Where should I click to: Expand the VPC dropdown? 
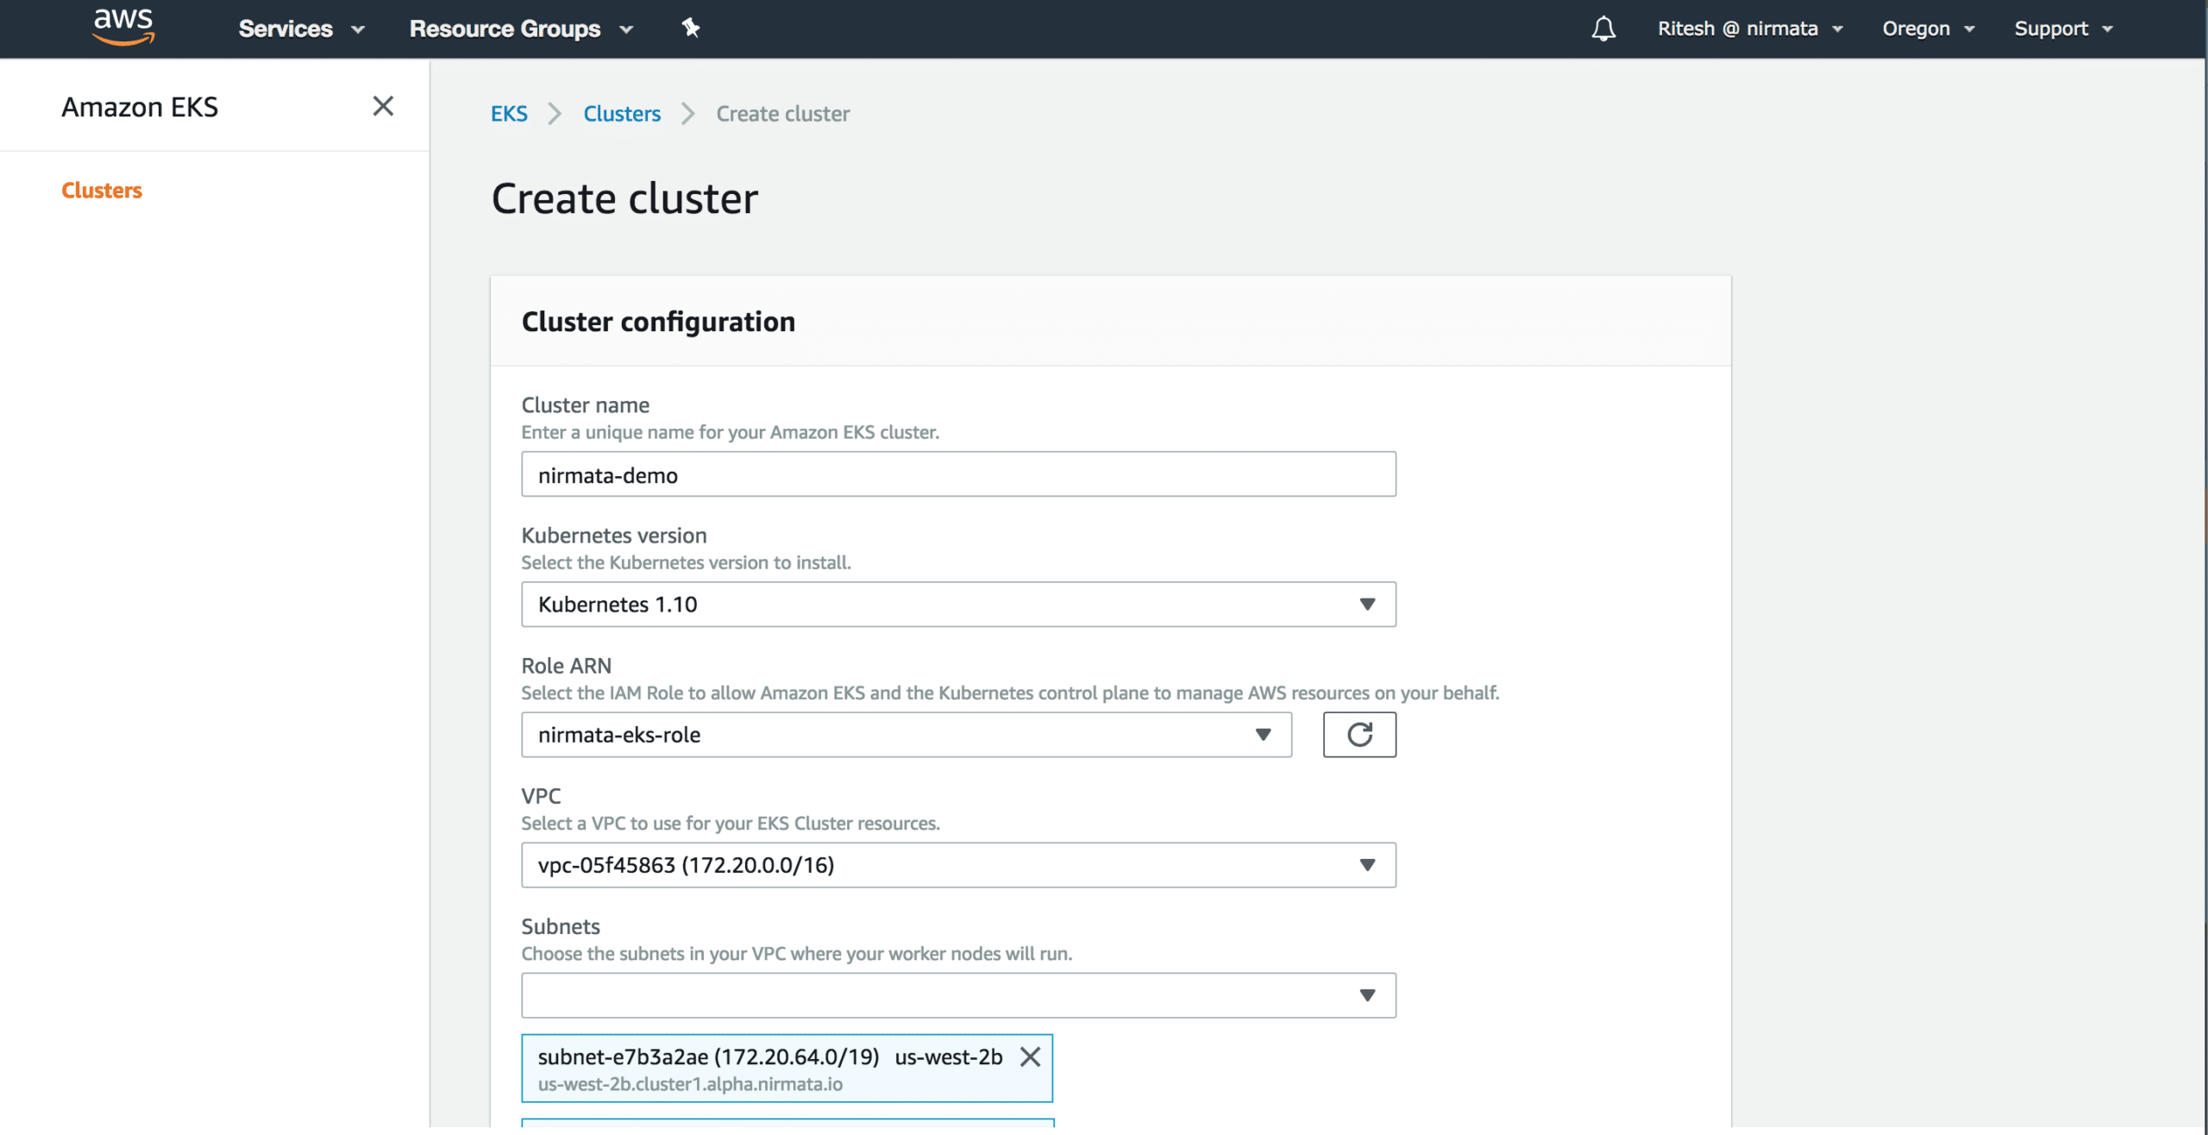point(958,865)
